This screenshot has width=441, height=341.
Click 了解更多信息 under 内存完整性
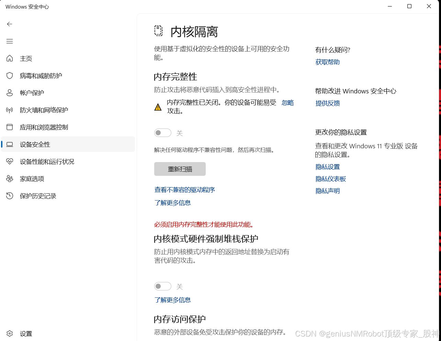click(173, 203)
